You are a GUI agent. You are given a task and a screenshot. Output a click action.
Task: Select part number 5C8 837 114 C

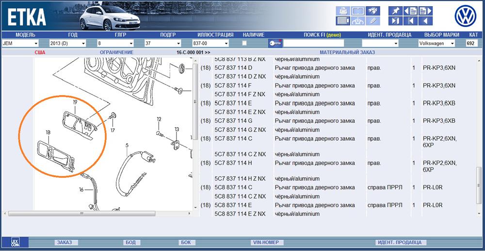(x=234, y=187)
